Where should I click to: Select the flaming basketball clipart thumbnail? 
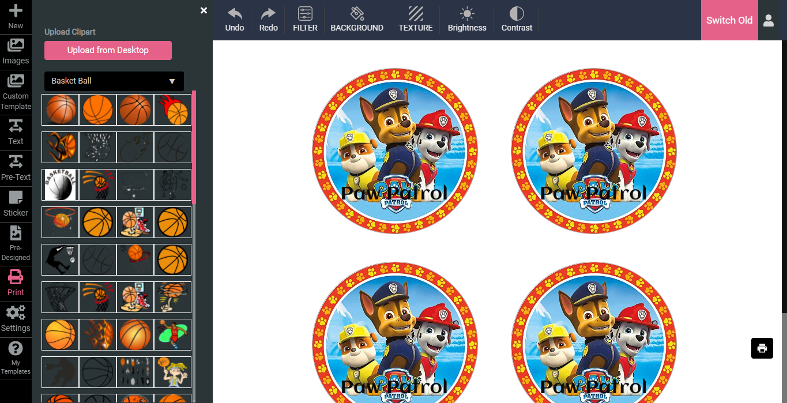[172, 110]
